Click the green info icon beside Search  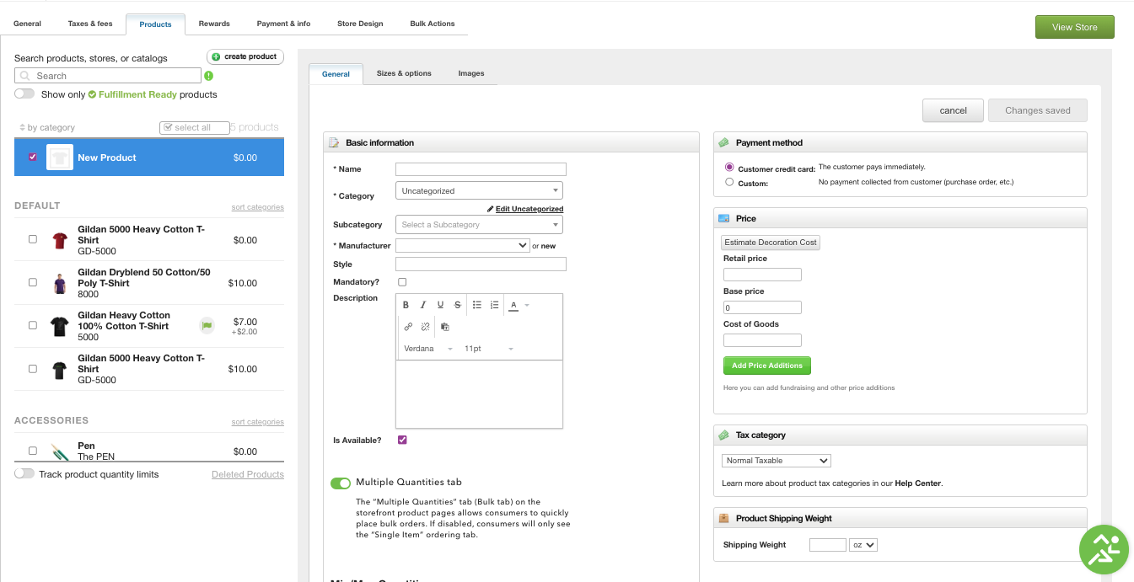pyautogui.click(x=209, y=76)
